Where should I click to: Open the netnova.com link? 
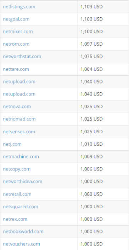[17, 106]
